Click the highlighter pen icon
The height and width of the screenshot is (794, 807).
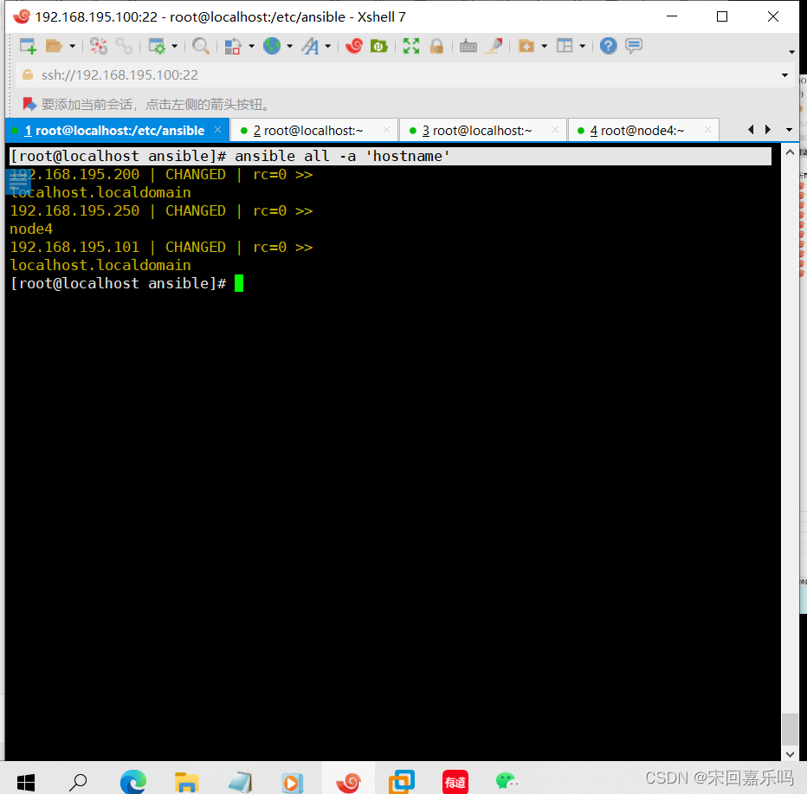point(494,46)
